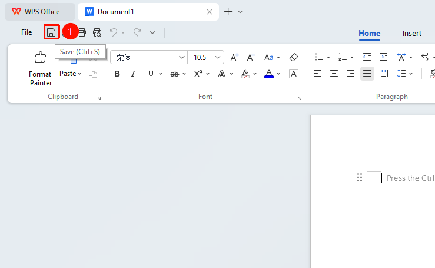This screenshot has width=435, height=268.
Task: Increase the paragraph indent
Action: point(383,57)
